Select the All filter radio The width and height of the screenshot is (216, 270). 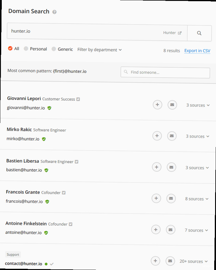tap(10, 48)
